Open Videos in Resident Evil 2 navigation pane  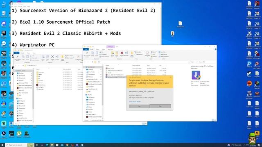[x=20, y=116]
